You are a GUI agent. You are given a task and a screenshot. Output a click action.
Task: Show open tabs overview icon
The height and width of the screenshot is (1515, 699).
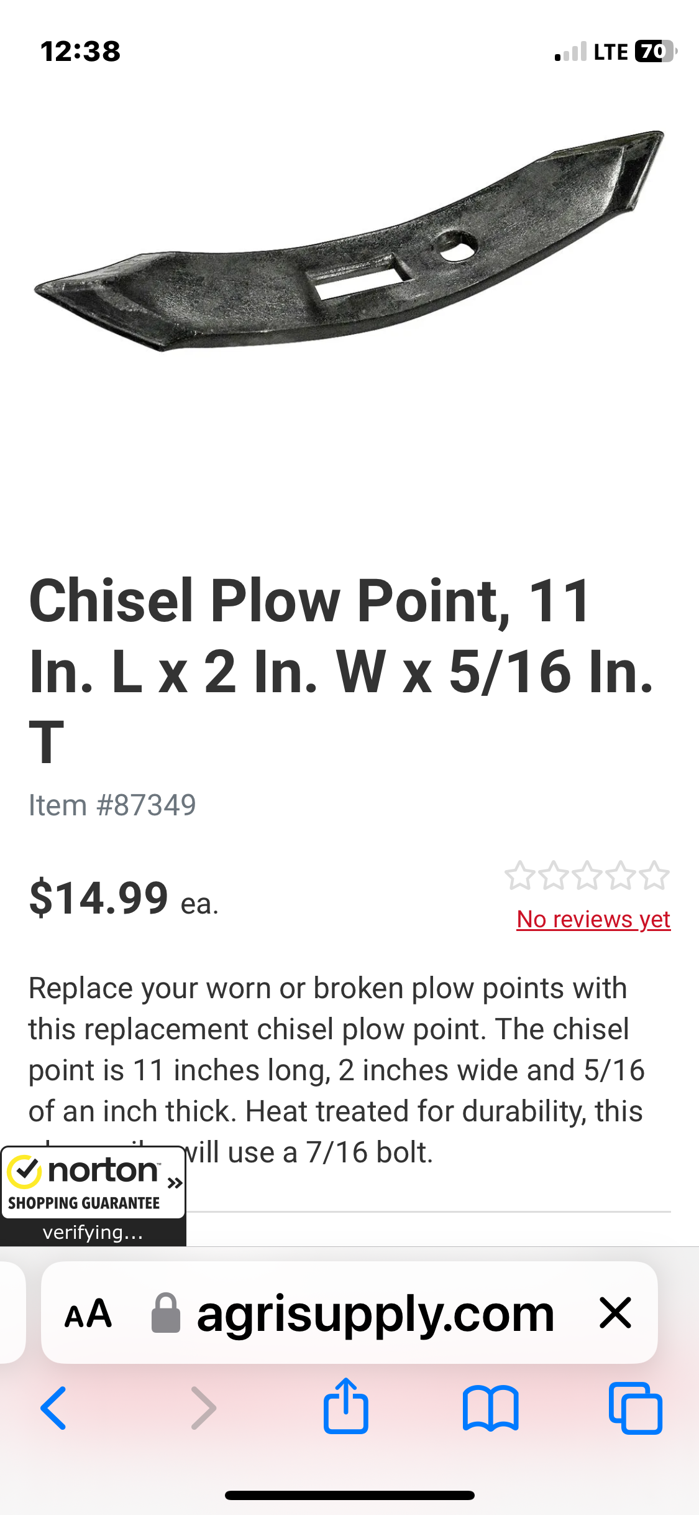635,1408
